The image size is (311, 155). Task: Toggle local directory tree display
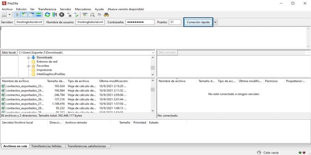24,15
